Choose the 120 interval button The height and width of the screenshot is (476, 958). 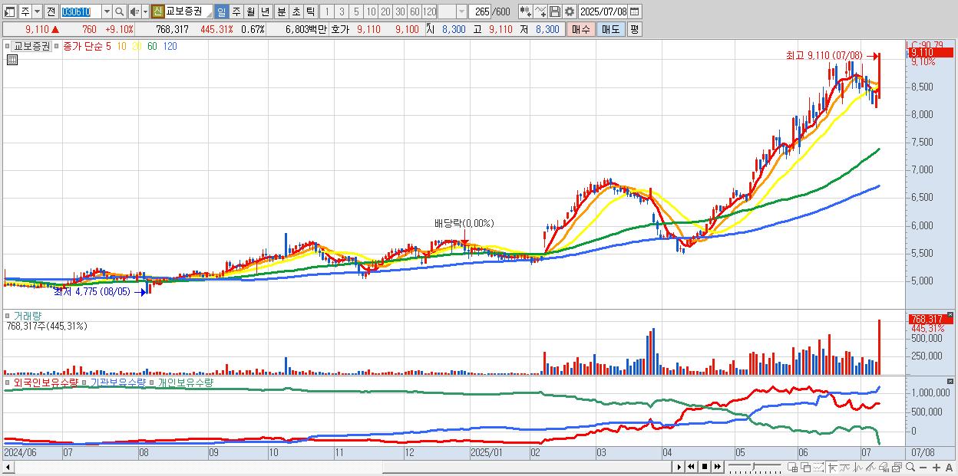click(429, 11)
